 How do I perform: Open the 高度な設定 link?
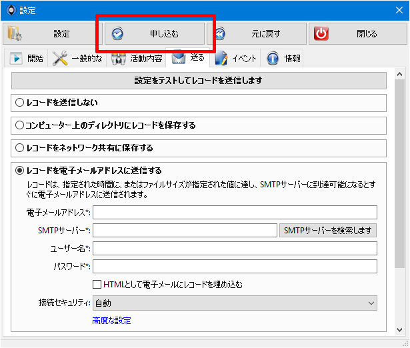[111, 321]
